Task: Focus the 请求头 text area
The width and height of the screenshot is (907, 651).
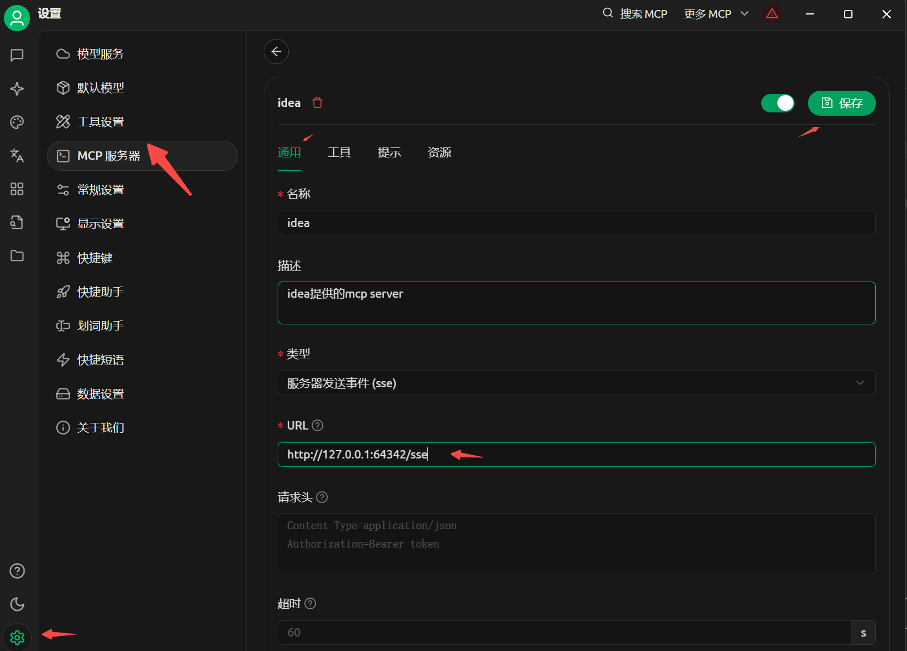Action: coord(576,544)
